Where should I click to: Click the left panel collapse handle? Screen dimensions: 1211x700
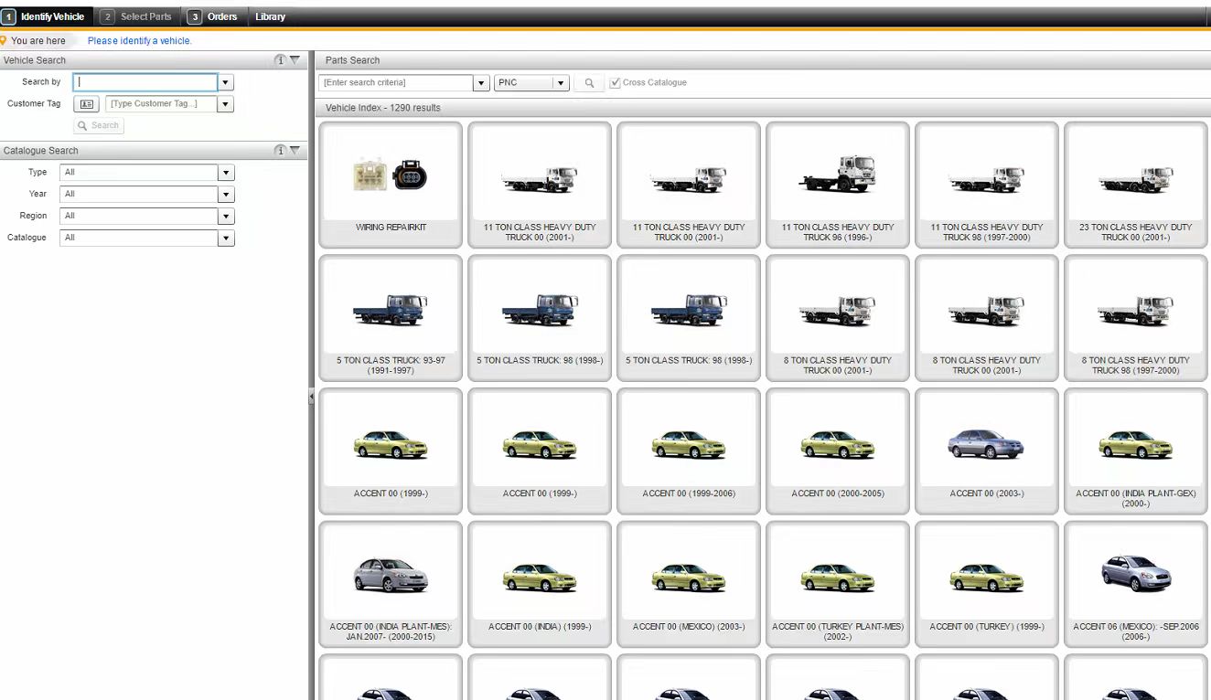pyautogui.click(x=311, y=396)
